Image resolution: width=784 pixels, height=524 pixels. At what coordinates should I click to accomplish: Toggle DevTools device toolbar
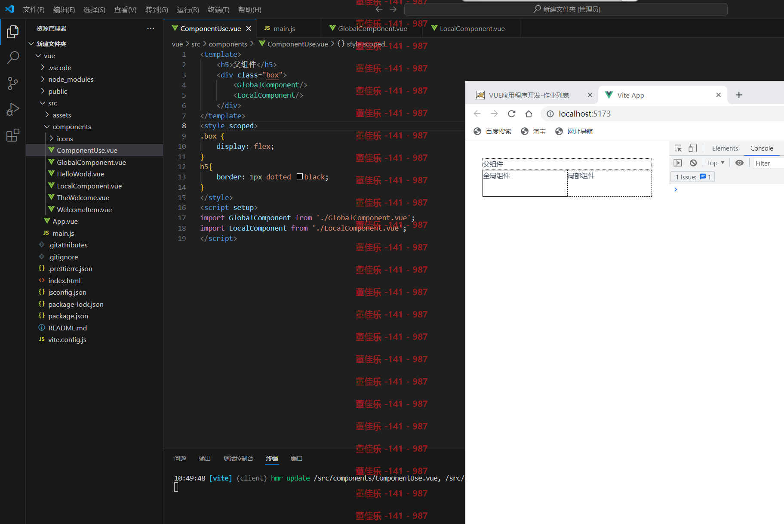point(692,148)
